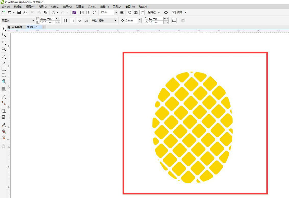Viewport: 289px width, 198px height.
Task: Click the Print icon in toolbar
Action: (25, 12)
